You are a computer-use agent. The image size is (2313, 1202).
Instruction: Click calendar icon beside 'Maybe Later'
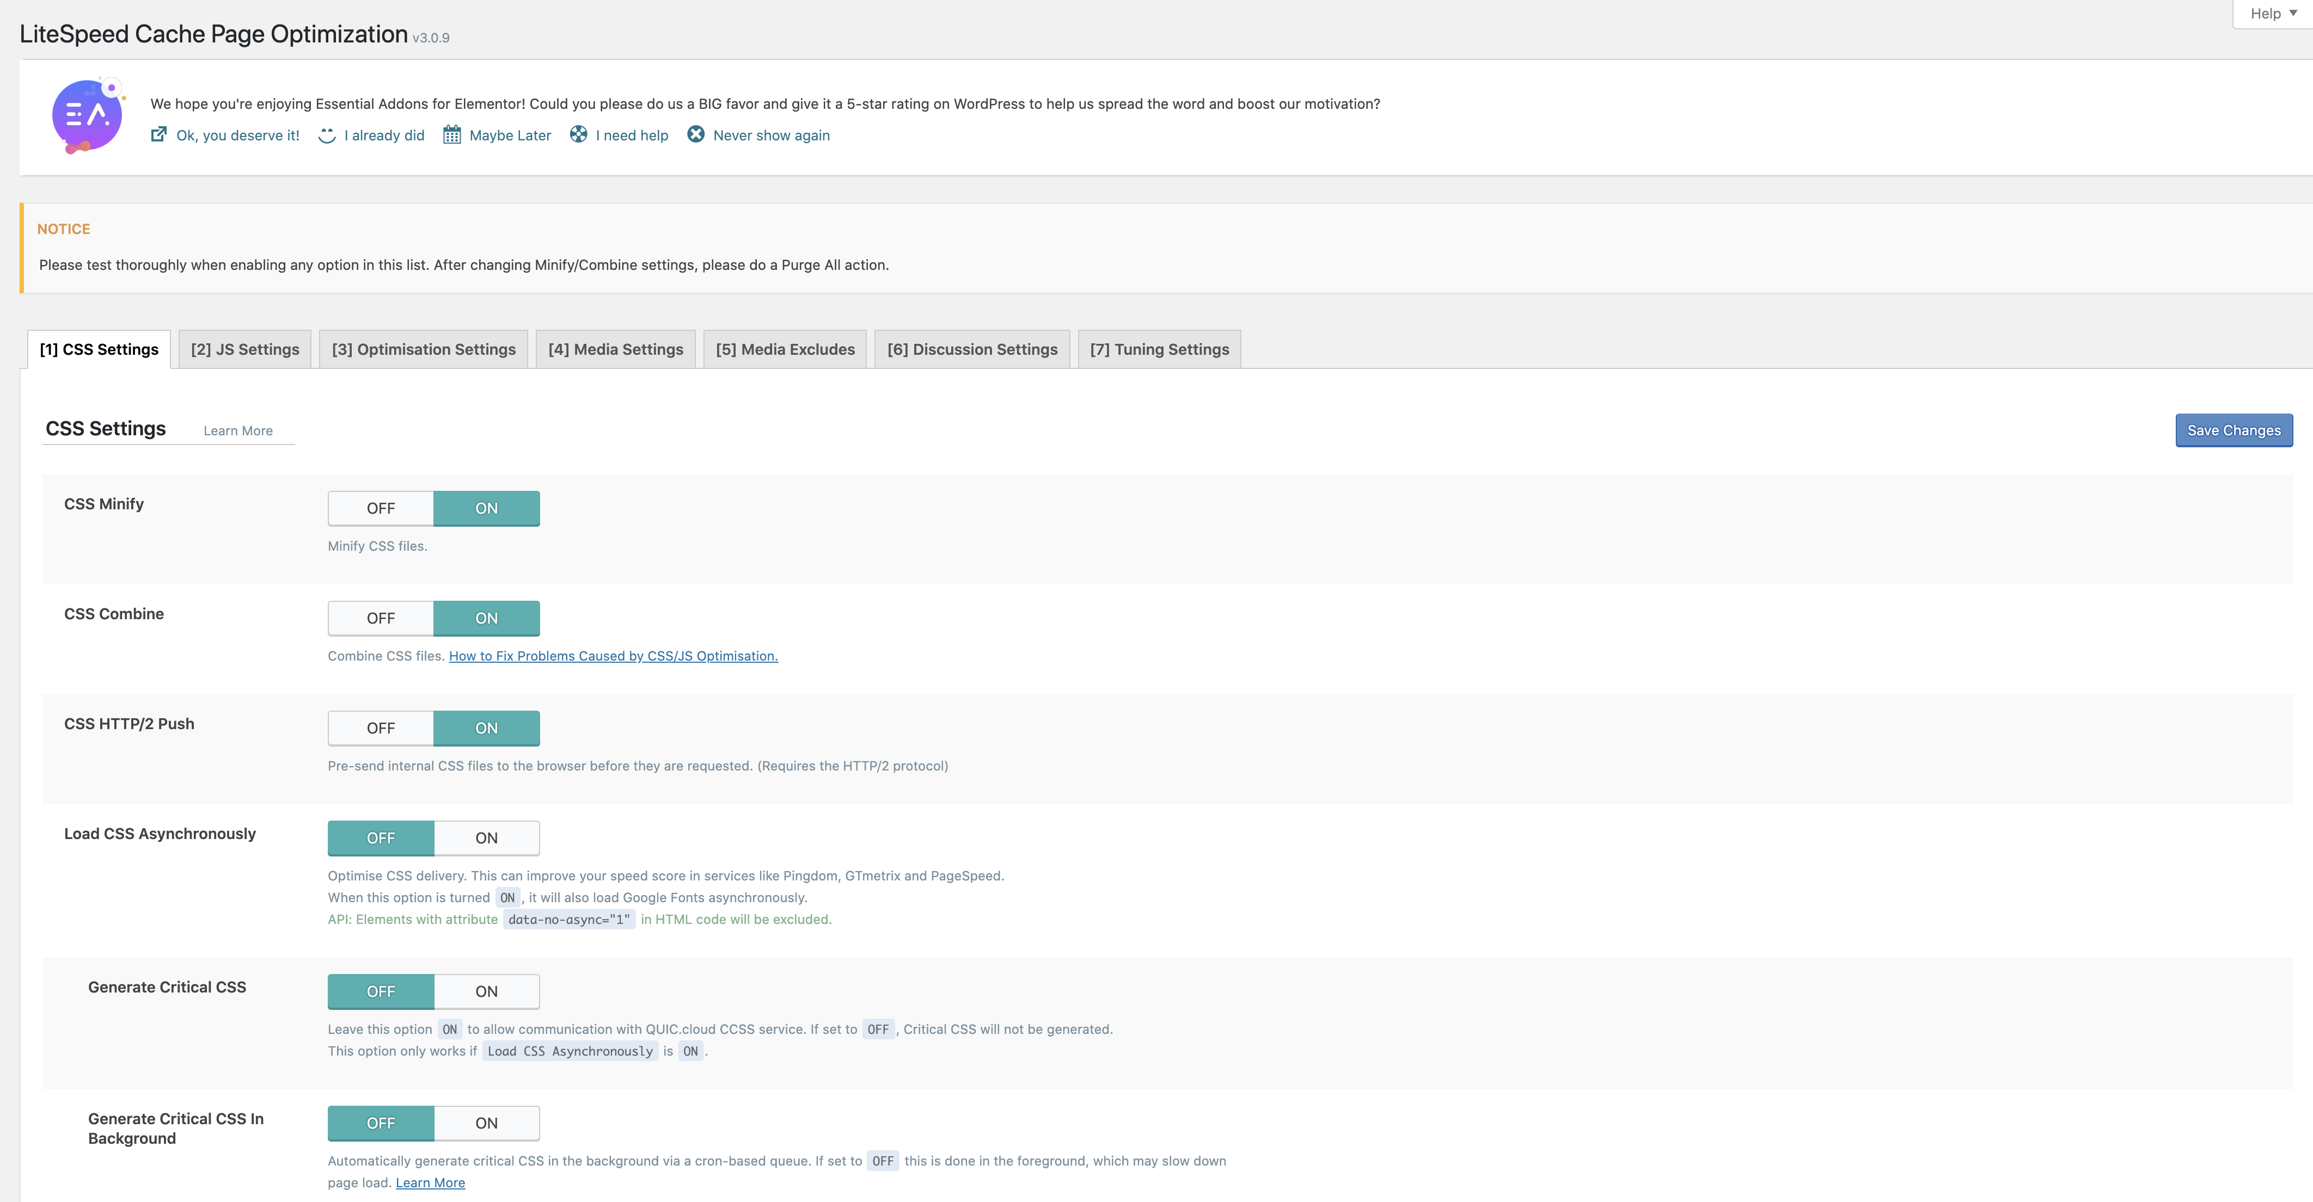click(x=451, y=134)
